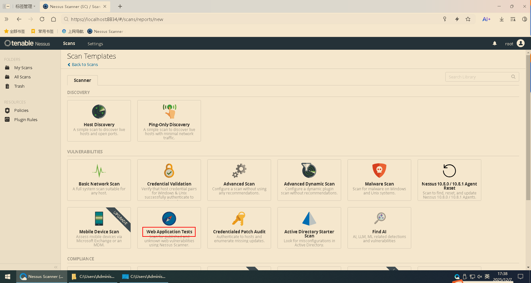Switch to the Scanner tab
Viewport: 531px width, 283px height.
tap(83, 80)
